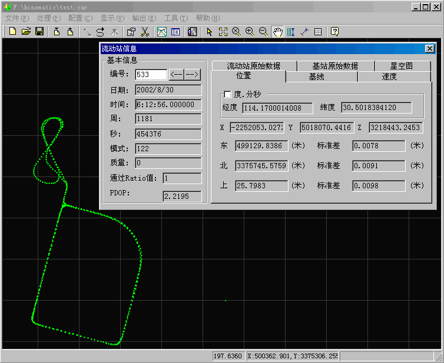This screenshot has width=444, height=363.
Task: Open the 文件 menu
Action: click(16, 18)
